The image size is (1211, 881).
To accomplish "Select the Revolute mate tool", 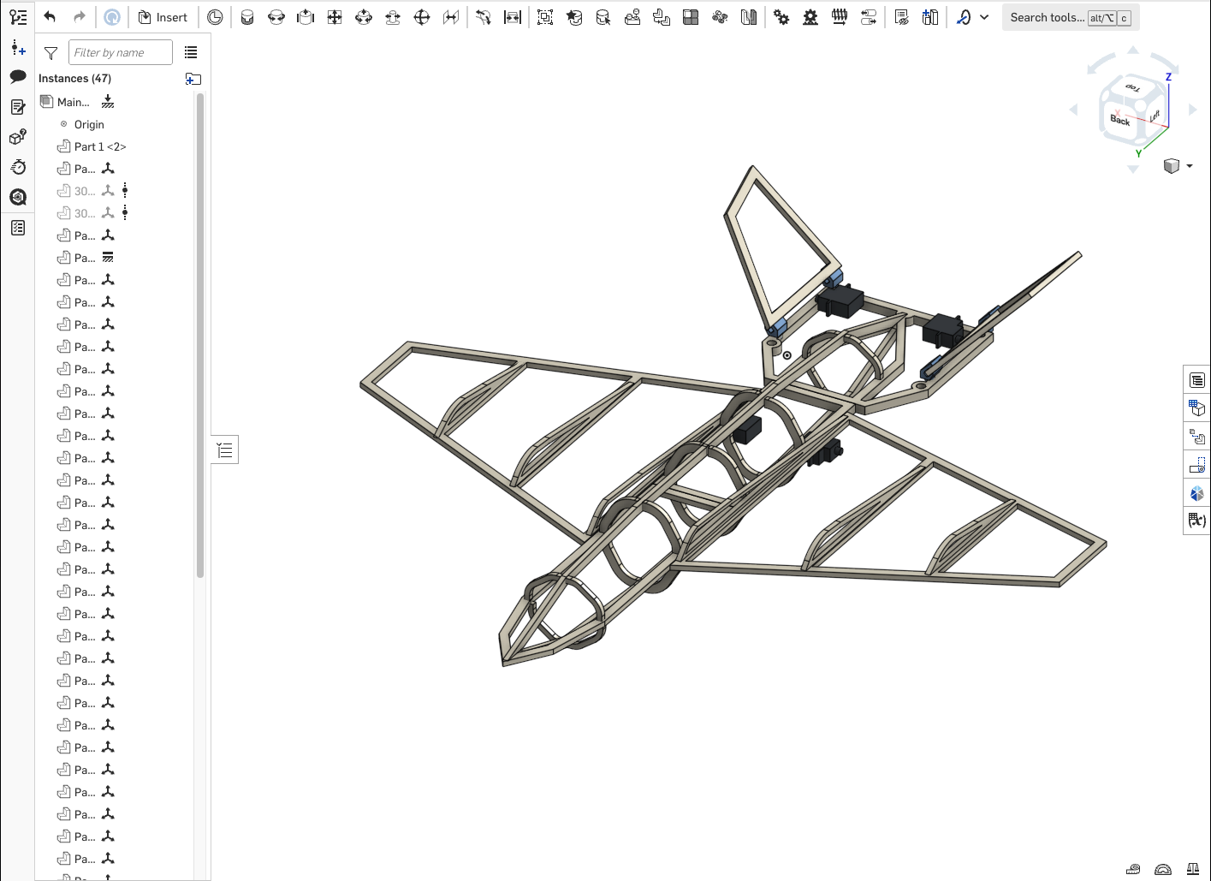I will 276,17.
